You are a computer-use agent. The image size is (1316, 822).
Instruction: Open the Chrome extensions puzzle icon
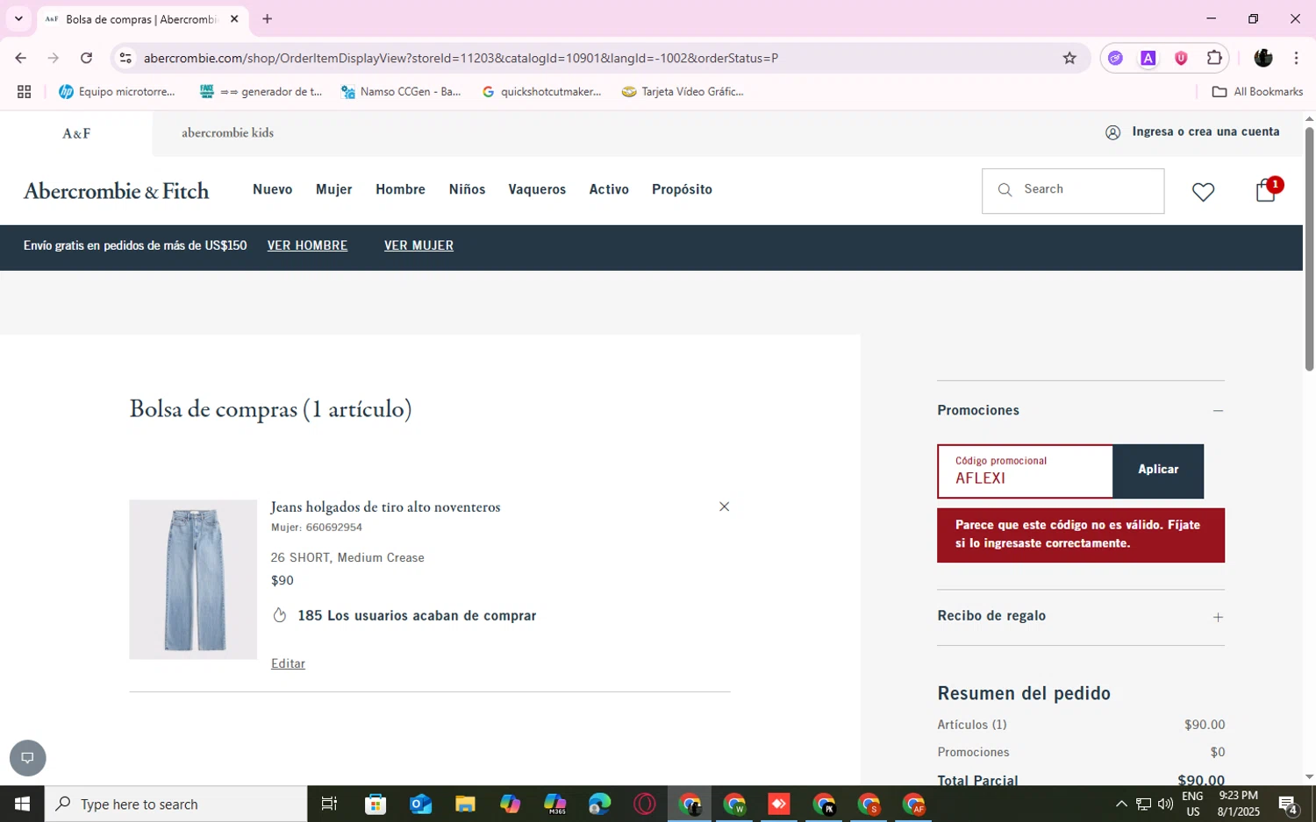(x=1214, y=58)
